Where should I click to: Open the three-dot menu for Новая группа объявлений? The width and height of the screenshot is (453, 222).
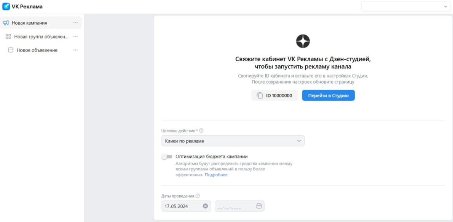(75, 36)
